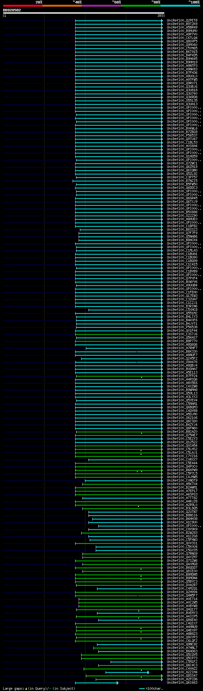203x691 pixels.
Task: Open hit UniRef100_Q2PET8
Action: click(182, 21)
